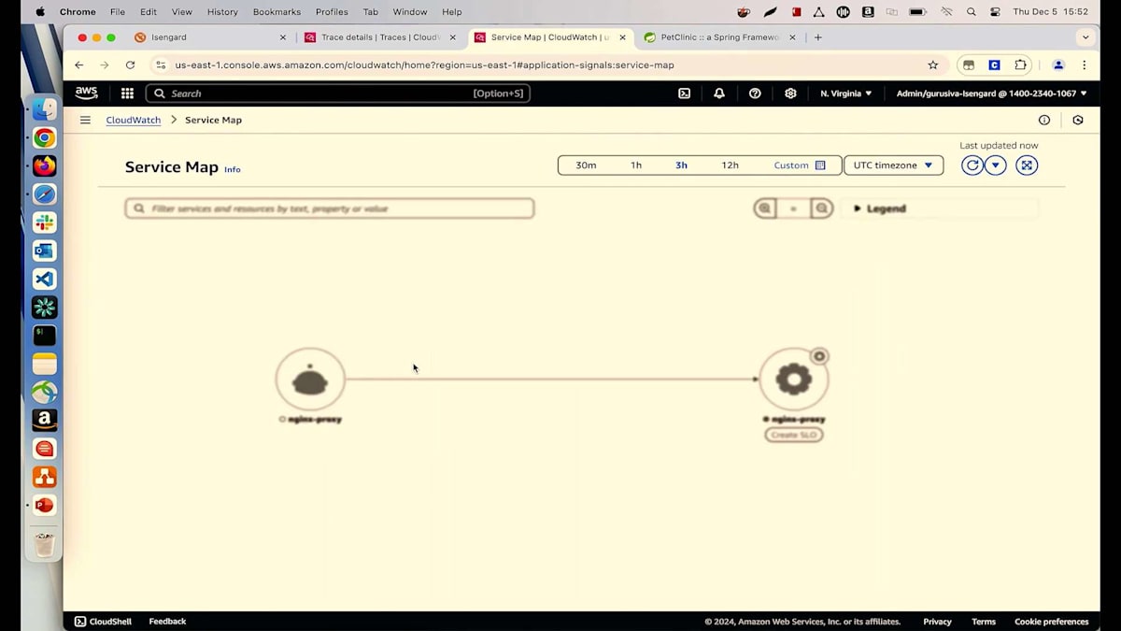Screen dimensions: 1121x631
Task: Open the AWS notifications bell
Action: 719,93
